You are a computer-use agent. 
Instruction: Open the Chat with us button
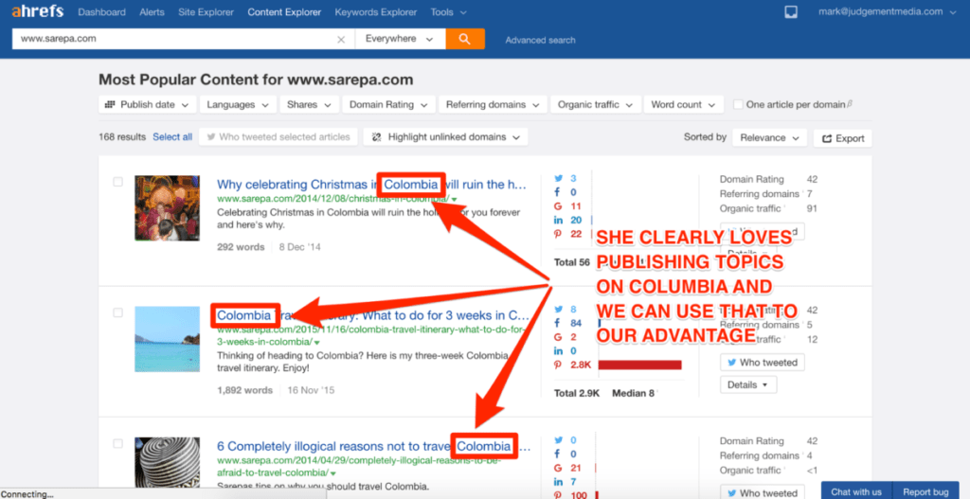pyautogui.click(x=856, y=491)
